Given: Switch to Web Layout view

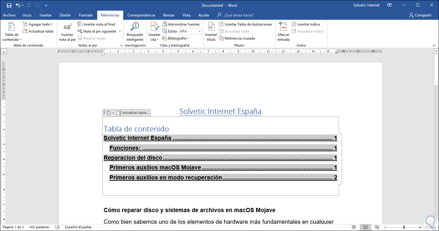Looking at the screenshot, I should coord(377,227).
